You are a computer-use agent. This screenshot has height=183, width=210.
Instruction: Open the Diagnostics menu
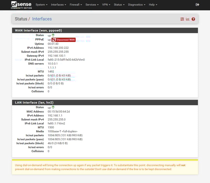point(136,5)
